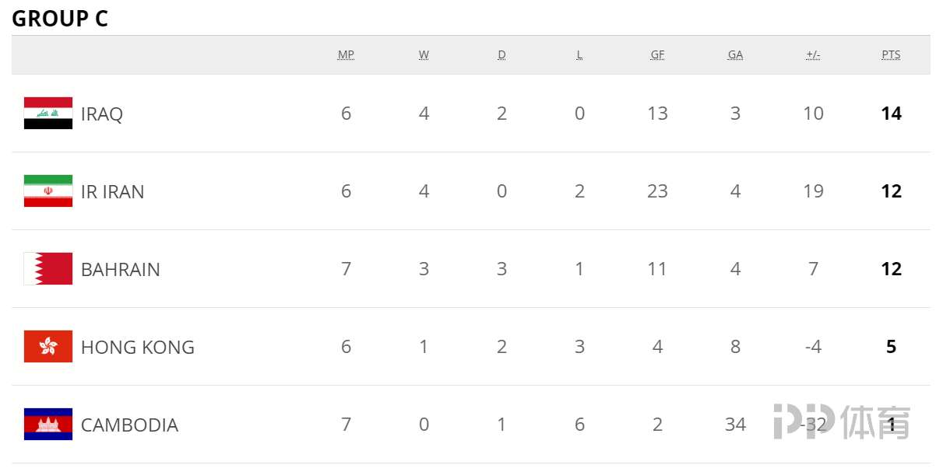Click the IR Iran flag icon

pyautogui.click(x=48, y=191)
